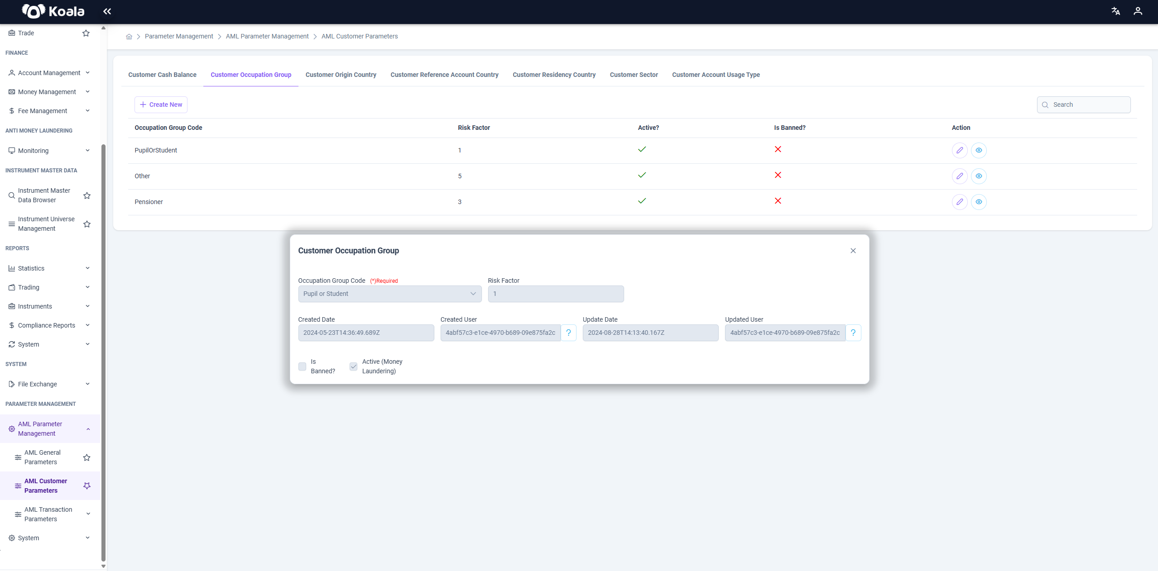View the Other row with eye icon
This screenshot has width=1158, height=571.
pyautogui.click(x=979, y=176)
